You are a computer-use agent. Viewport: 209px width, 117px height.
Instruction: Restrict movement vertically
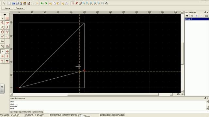pos(7,56)
